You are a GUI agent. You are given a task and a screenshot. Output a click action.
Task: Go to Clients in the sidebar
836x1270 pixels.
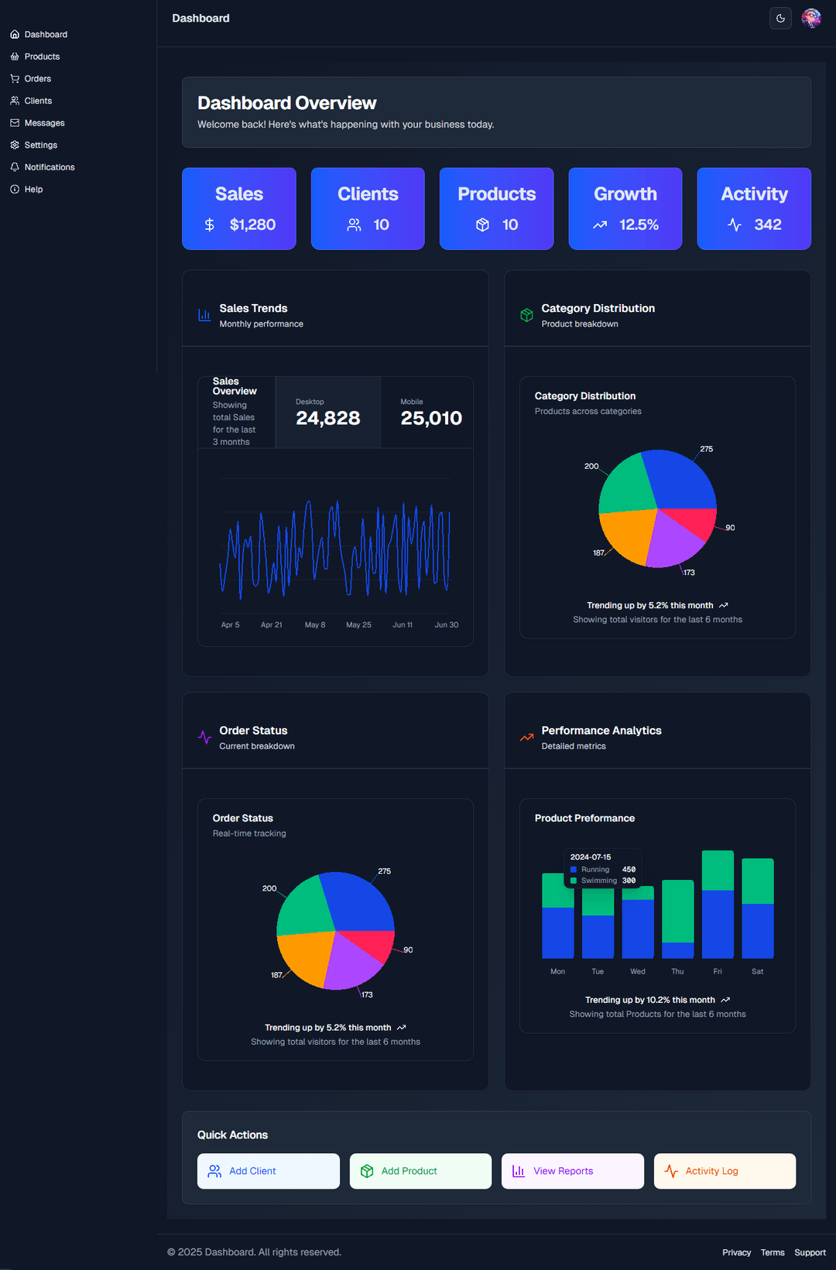coord(38,101)
